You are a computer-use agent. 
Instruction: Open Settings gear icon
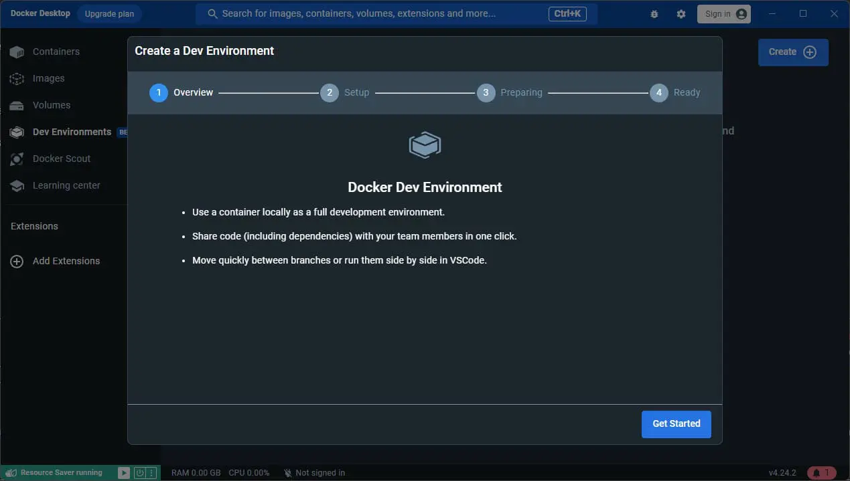681,14
